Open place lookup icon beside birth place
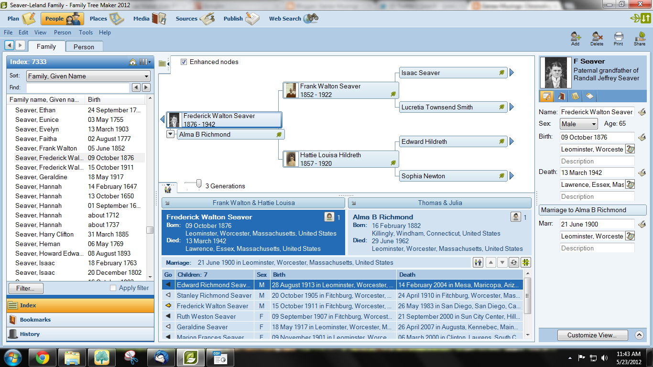The width and height of the screenshot is (653, 367). click(630, 149)
